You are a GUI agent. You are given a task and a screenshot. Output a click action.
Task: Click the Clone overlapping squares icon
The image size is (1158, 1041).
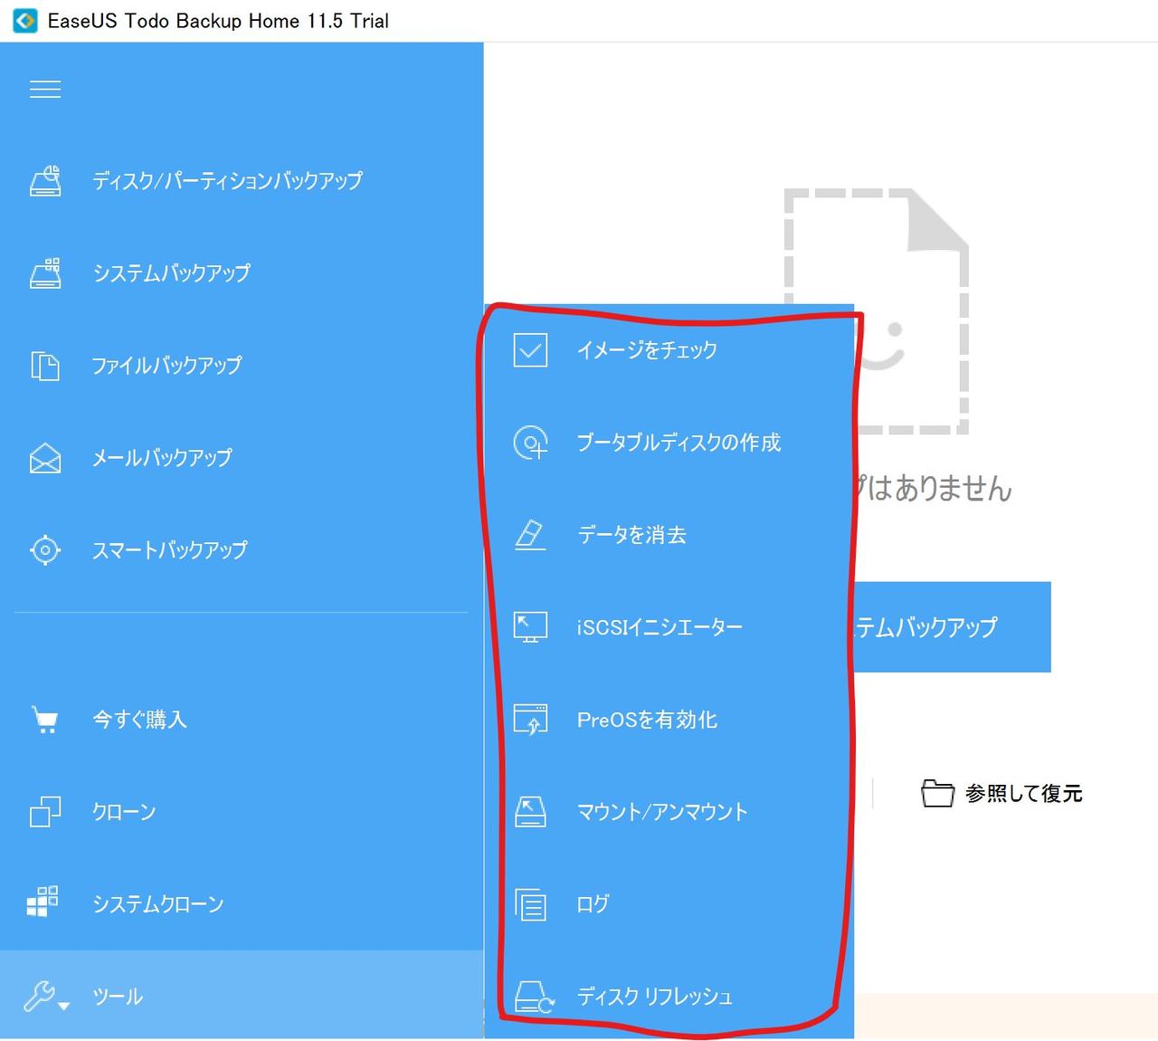(45, 812)
